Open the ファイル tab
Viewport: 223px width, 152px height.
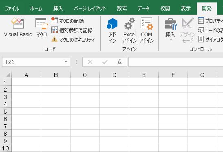click(12, 9)
